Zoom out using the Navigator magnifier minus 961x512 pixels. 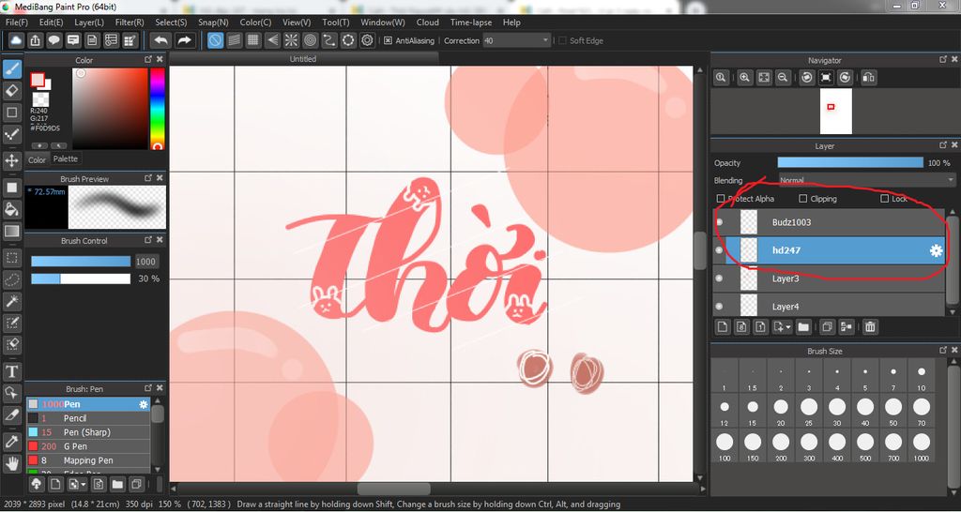pyautogui.click(x=782, y=78)
